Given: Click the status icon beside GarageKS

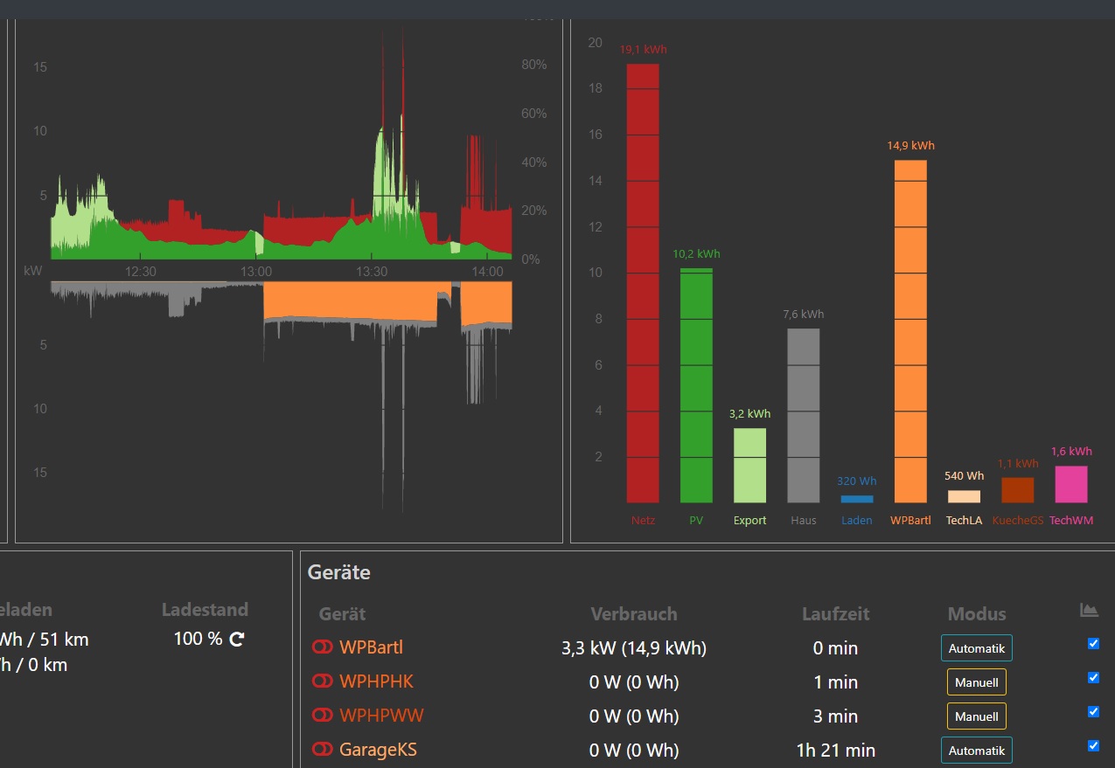Looking at the screenshot, I should (x=322, y=750).
